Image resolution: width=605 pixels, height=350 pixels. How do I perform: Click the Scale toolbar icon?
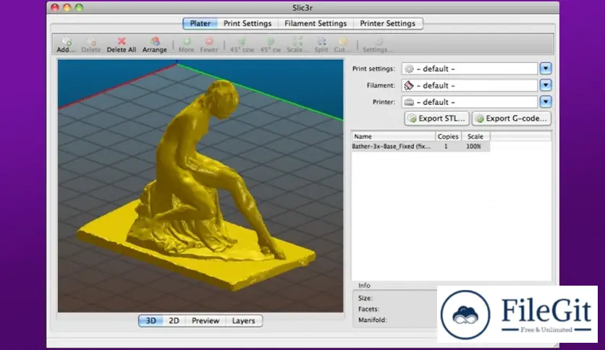point(296,45)
